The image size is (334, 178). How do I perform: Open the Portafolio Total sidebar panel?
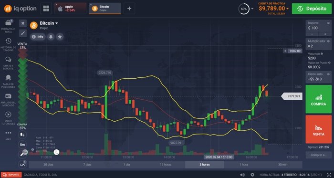pyautogui.click(x=8, y=26)
